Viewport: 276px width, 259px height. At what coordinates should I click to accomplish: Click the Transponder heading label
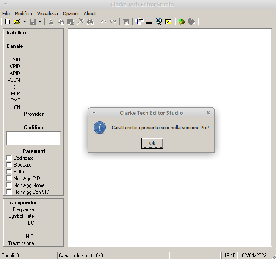coord(22,203)
